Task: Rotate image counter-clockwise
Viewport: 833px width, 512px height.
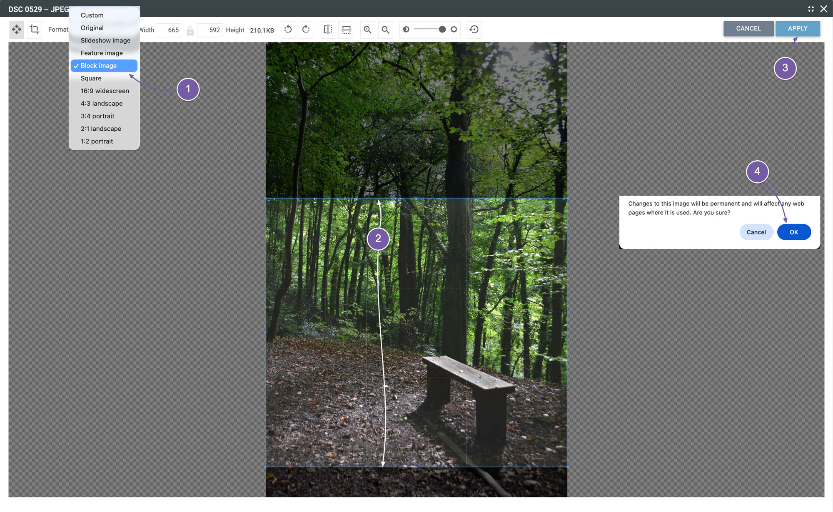Action: (288, 30)
